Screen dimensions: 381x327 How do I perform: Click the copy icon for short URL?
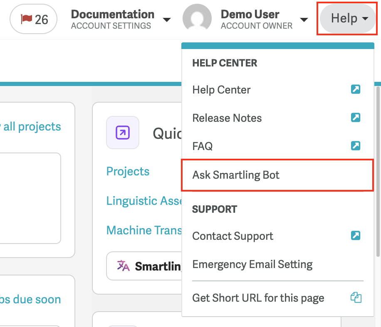[x=356, y=297]
